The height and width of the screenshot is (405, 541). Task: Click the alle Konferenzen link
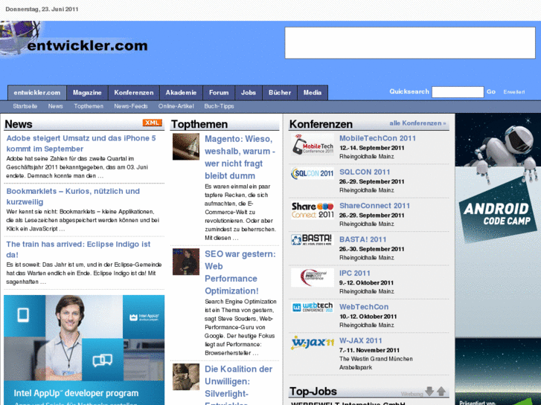click(x=417, y=123)
